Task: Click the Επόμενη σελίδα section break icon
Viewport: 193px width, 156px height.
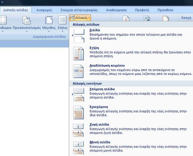Action: tap(79, 95)
